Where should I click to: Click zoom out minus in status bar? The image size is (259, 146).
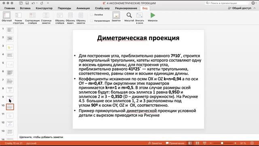click(210, 143)
